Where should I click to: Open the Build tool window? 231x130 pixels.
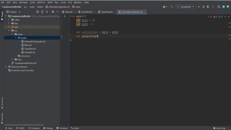[x=75, y=128]
